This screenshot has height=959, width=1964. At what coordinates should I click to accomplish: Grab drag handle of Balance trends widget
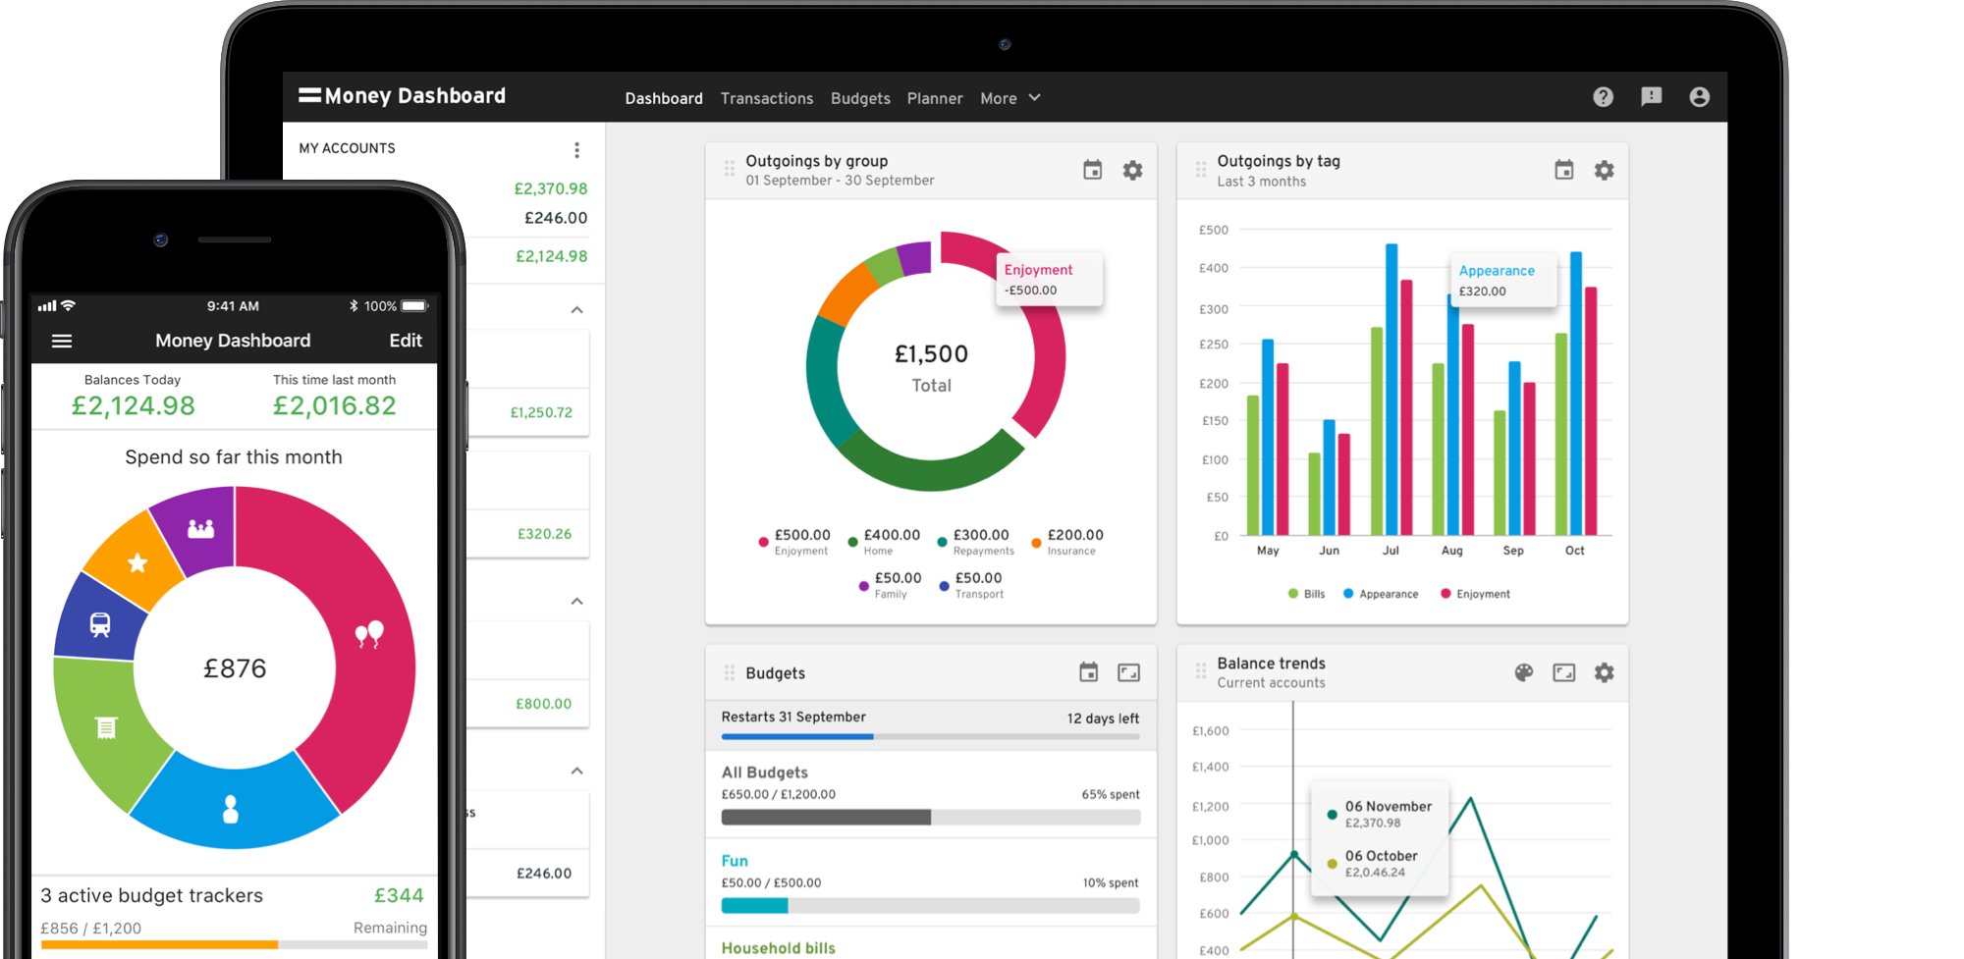tap(1201, 671)
